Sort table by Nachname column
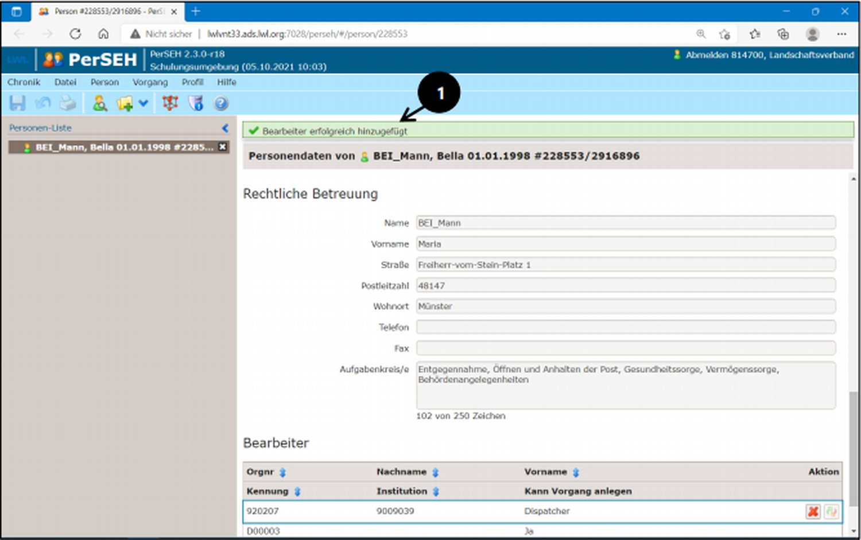The image size is (861, 540). pyautogui.click(x=435, y=472)
